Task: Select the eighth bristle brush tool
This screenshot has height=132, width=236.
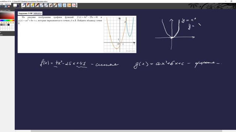Action: (55, 5)
